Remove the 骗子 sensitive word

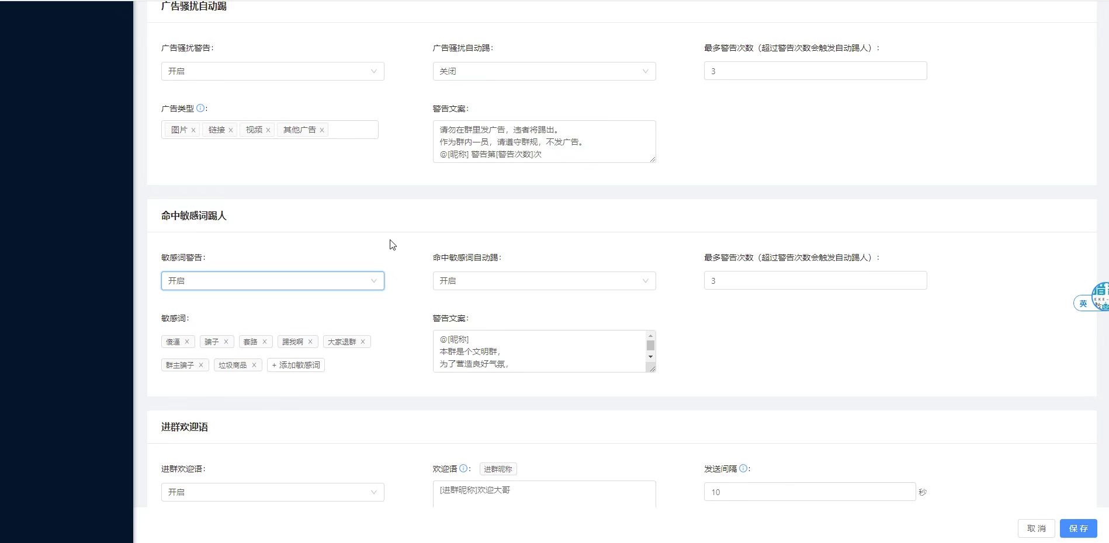[x=226, y=342]
